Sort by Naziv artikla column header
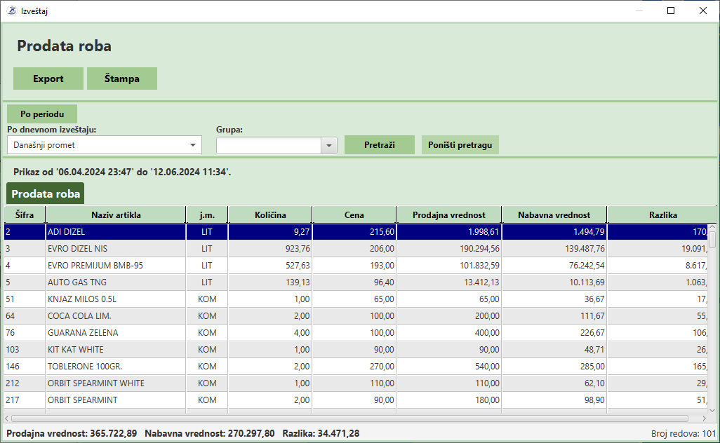The image size is (720, 443). pos(116,214)
